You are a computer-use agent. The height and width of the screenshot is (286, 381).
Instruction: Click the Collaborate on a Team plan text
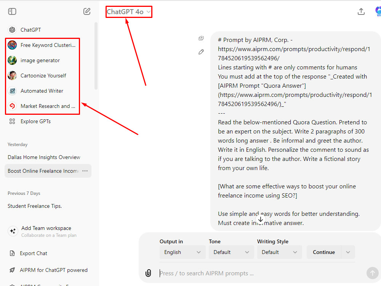coord(49,235)
